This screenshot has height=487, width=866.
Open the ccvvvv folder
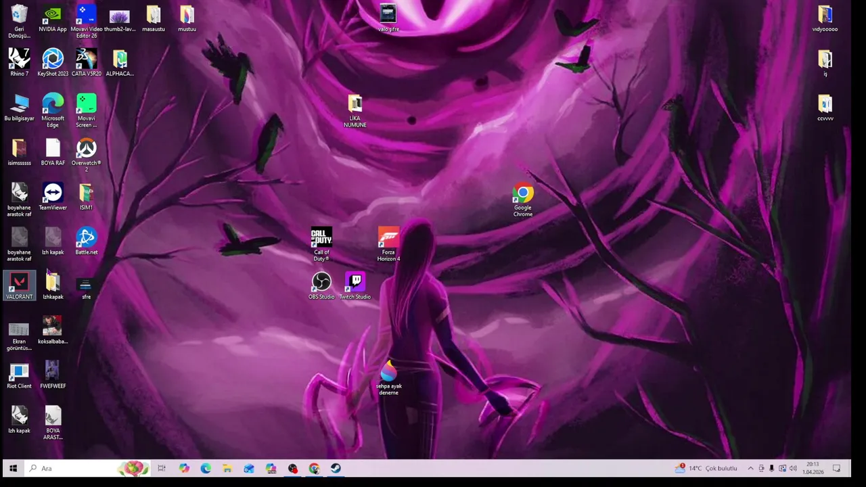pyautogui.click(x=825, y=108)
